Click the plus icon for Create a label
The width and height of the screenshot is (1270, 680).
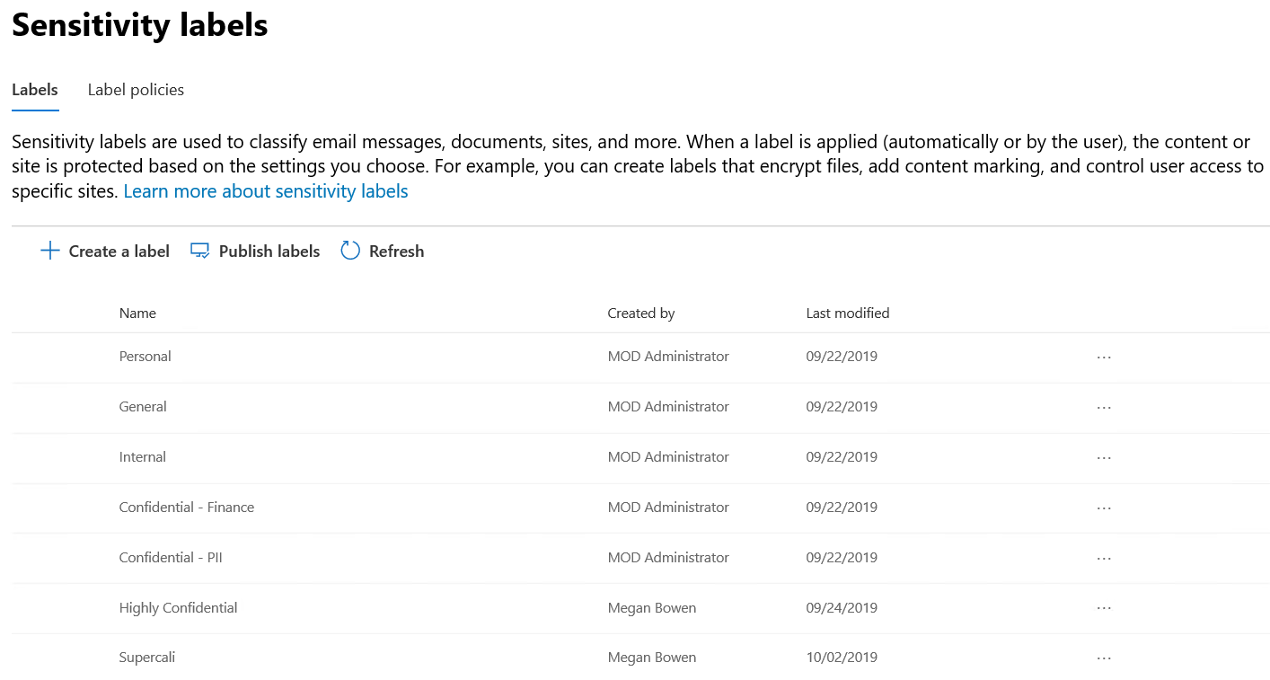(x=50, y=251)
